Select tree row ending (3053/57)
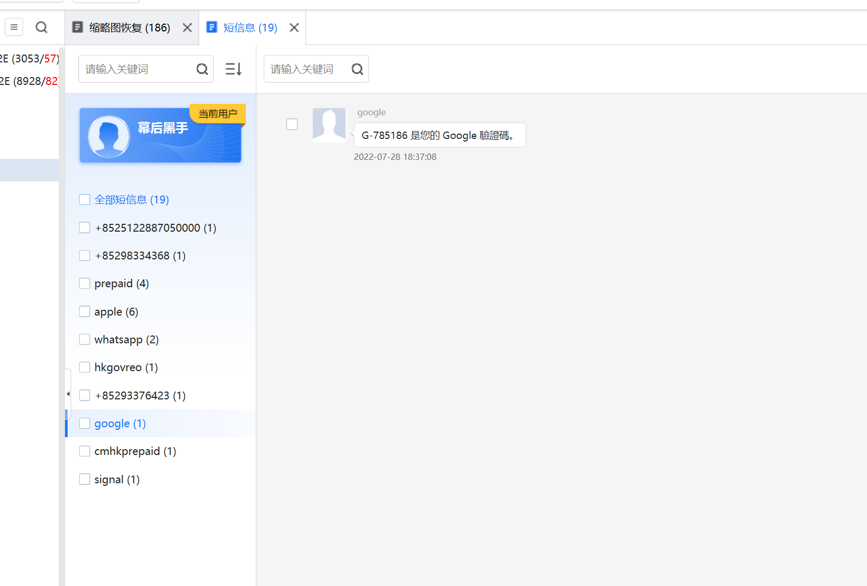The height and width of the screenshot is (586, 867). pyautogui.click(x=29, y=59)
